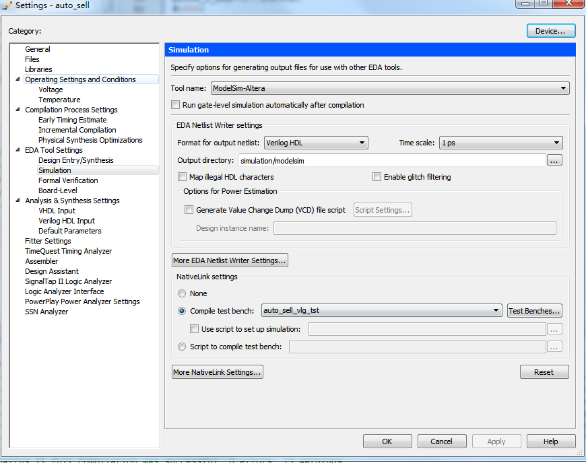Open Help for settings dialog
586x463 pixels.
551,441
